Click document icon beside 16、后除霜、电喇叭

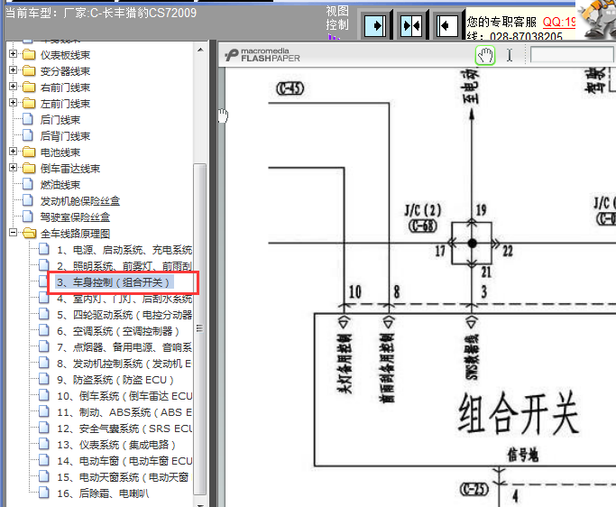tap(44, 493)
